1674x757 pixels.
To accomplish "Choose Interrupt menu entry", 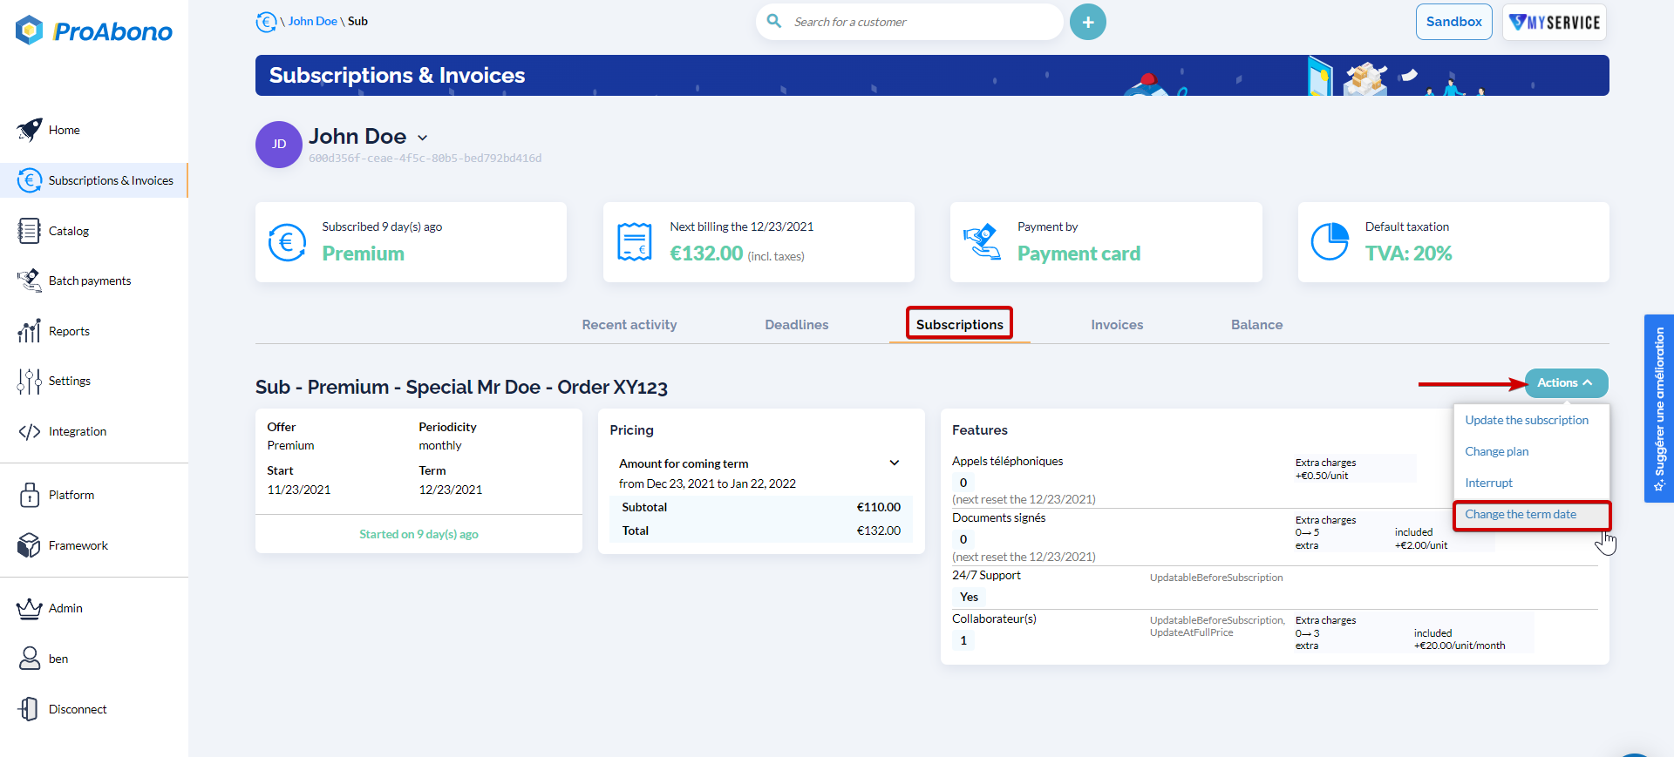I will [x=1489, y=483].
